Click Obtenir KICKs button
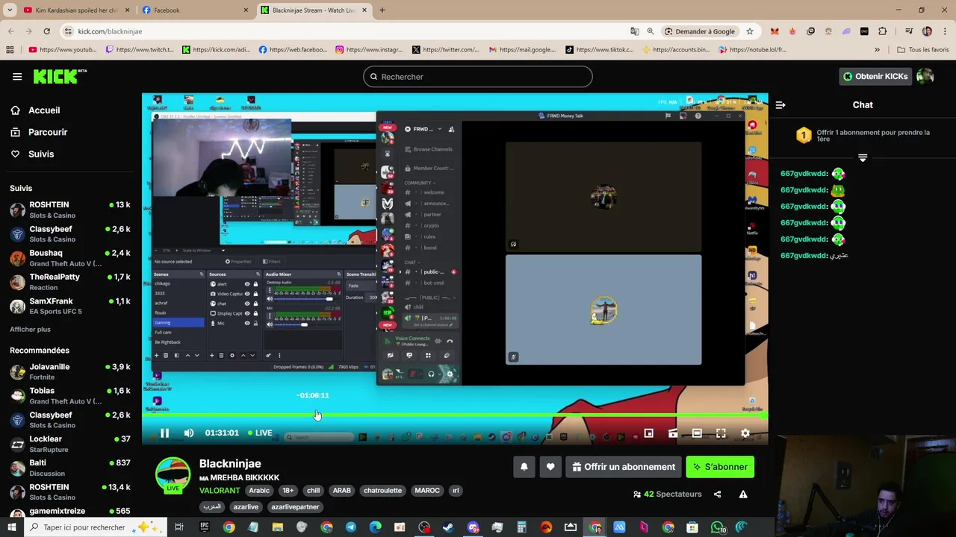The height and width of the screenshot is (537, 956). [x=875, y=76]
